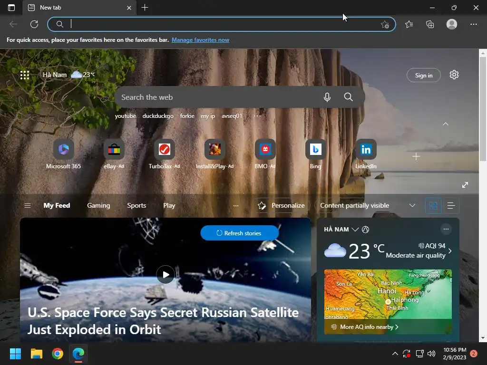
Task: Open the vertical tabs / tab actions menu icon
Action: pos(11,8)
